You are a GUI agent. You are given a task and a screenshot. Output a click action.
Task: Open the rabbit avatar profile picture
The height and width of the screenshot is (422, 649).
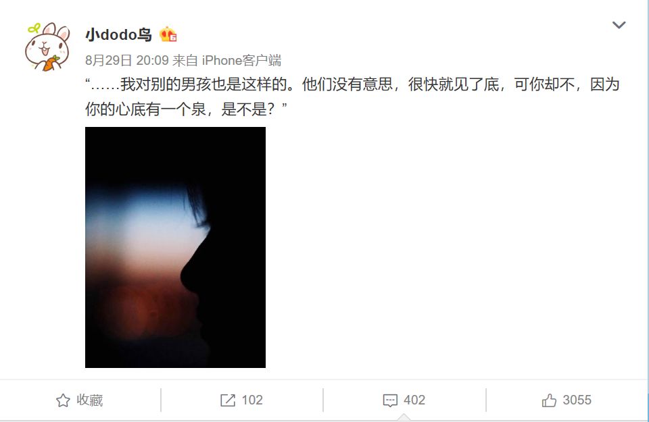(47, 47)
